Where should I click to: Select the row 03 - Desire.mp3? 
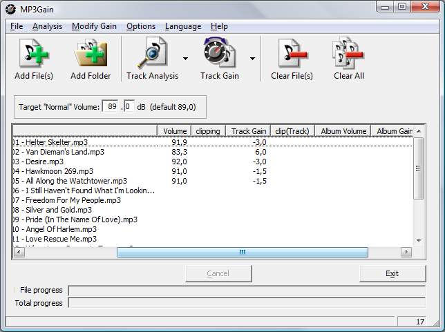pyautogui.click(x=213, y=162)
